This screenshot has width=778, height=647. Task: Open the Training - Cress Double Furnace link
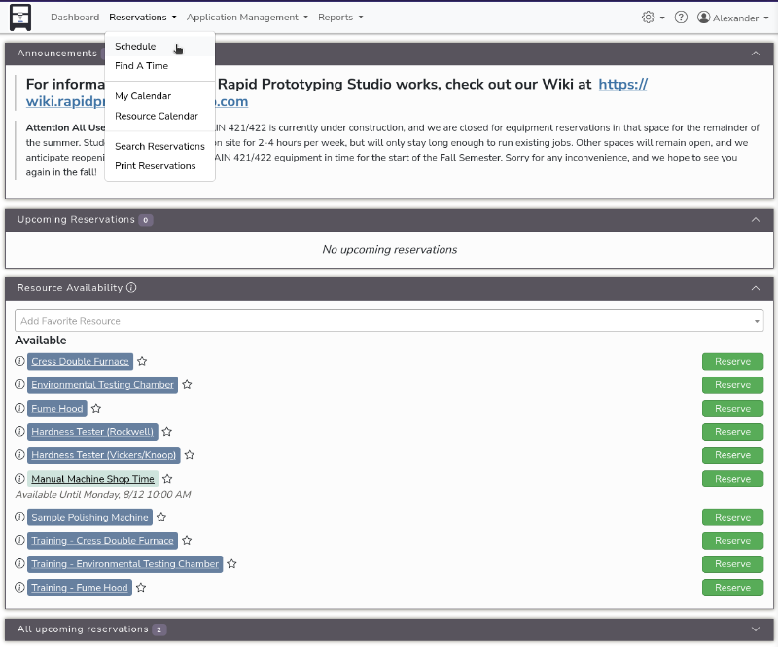pyautogui.click(x=102, y=541)
